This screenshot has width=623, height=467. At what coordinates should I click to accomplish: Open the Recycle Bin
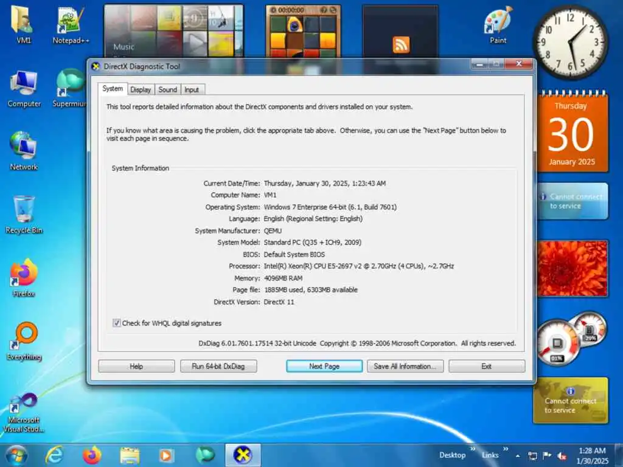pos(24,215)
